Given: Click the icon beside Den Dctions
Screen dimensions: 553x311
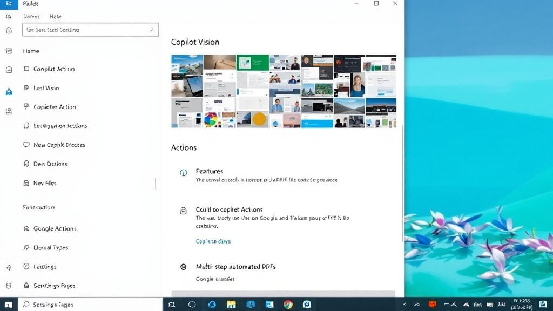Looking at the screenshot, I should pyautogui.click(x=26, y=164).
